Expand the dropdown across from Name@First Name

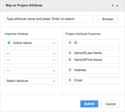(31, 60)
